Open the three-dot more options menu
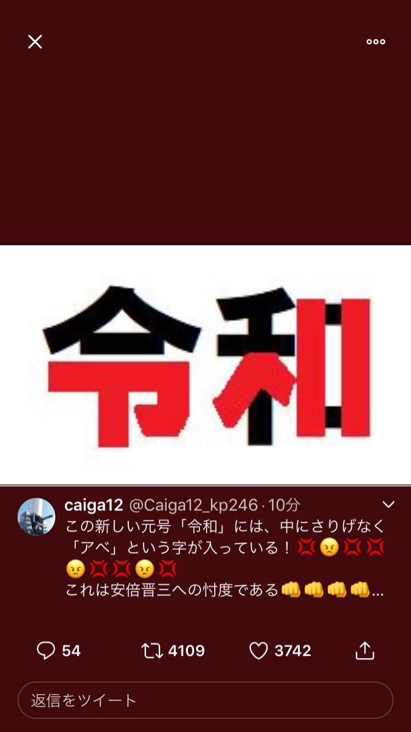Screen dimensions: 411x732 (376, 42)
